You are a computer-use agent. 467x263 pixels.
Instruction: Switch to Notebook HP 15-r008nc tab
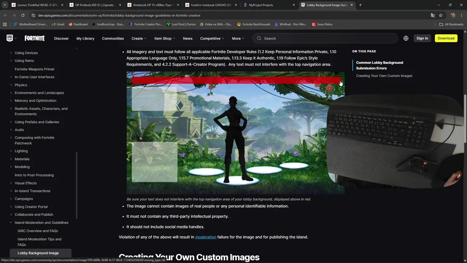click(x=153, y=5)
